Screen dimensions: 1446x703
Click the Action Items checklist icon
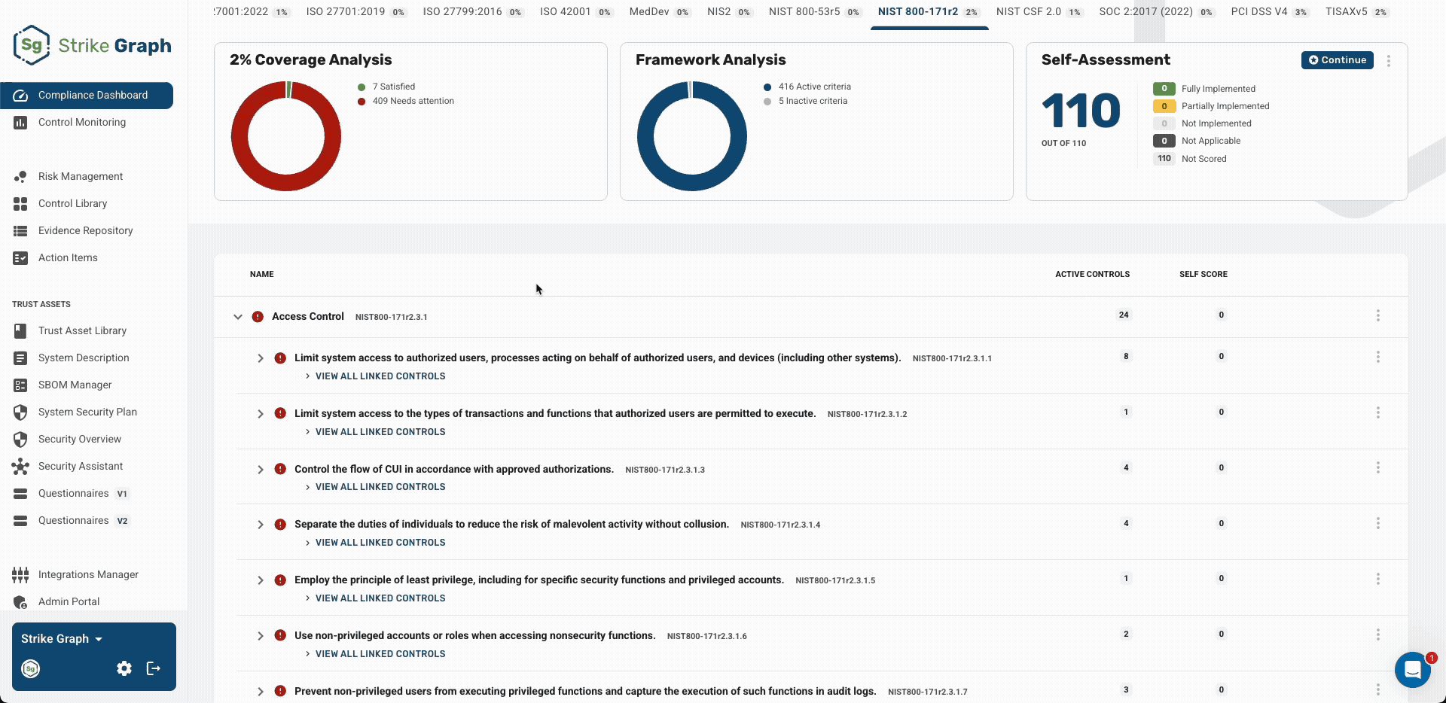pos(20,258)
